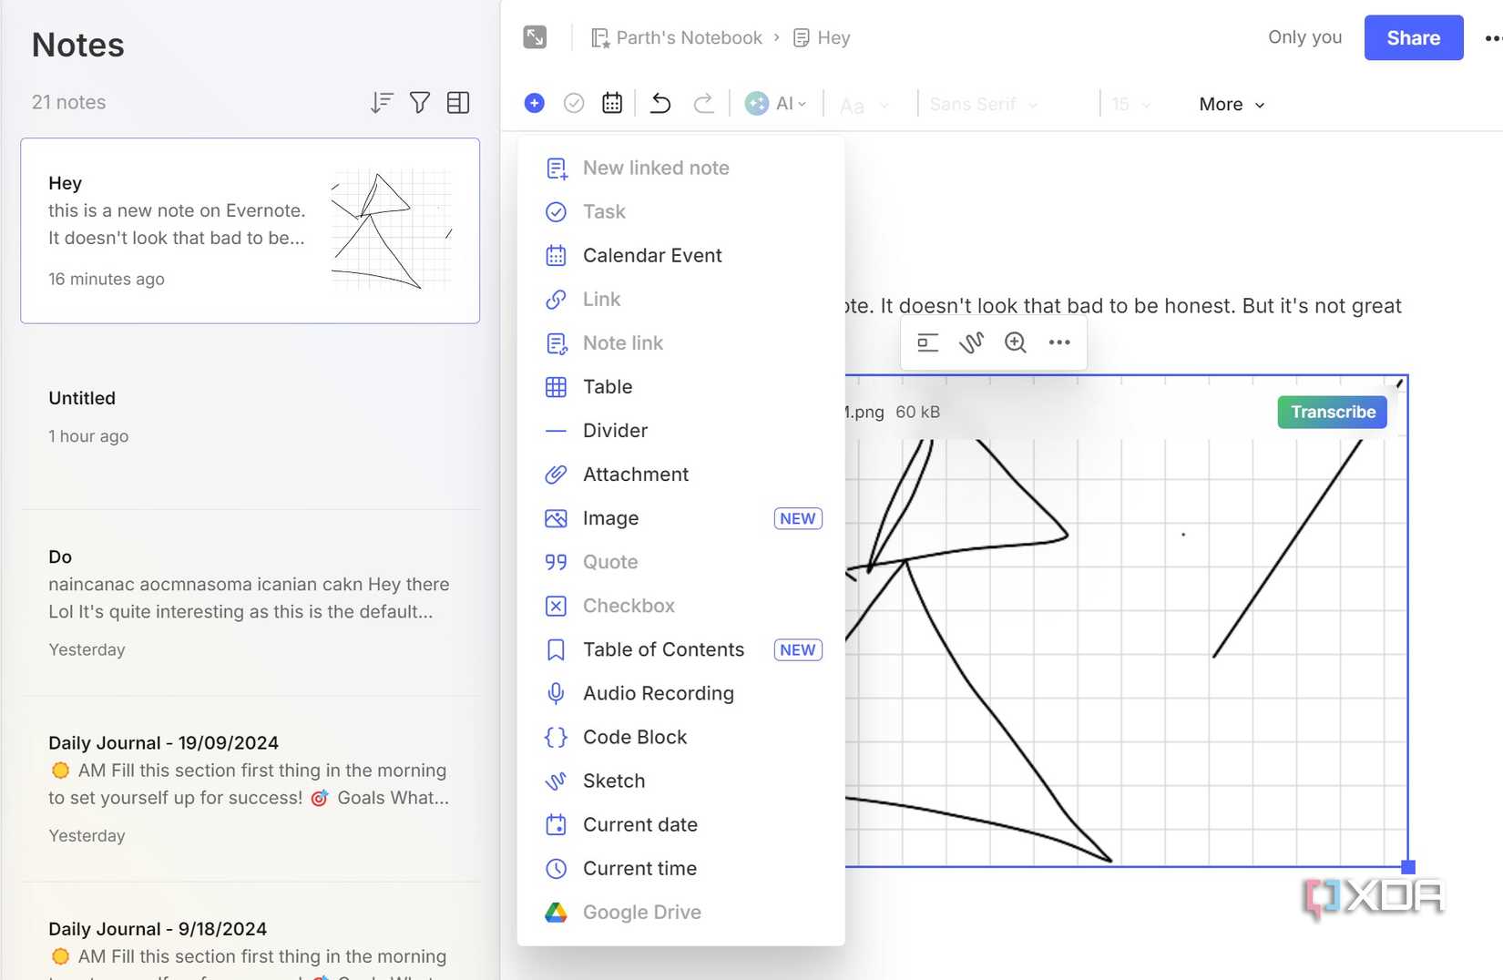Insert a Calendar Event
Screen dimensions: 1503x980
680,256
